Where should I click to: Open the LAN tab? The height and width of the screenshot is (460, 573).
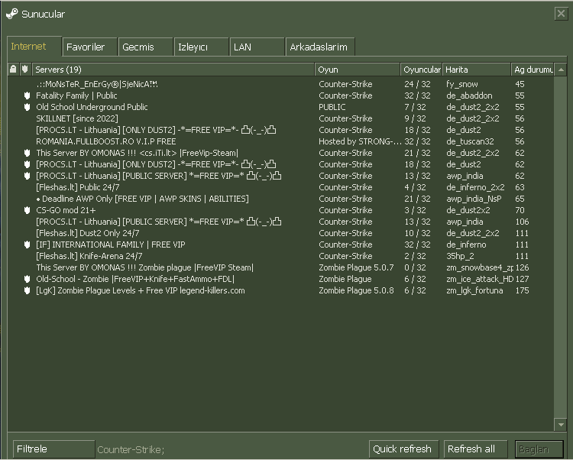pyautogui.click(x=256, y=47)
